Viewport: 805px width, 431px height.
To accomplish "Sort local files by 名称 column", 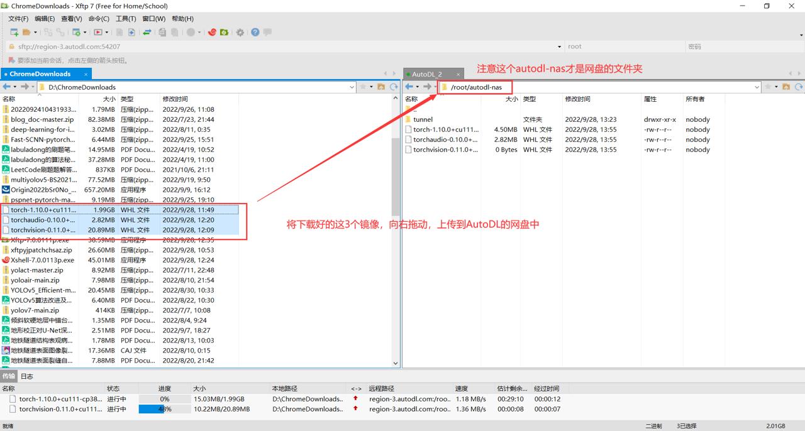I will tap(40, 99).
